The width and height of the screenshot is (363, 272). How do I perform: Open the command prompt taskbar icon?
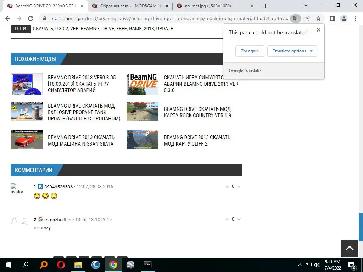point(147,265)
